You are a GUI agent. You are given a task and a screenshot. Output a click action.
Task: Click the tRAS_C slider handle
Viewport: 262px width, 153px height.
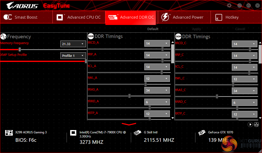click(217, 96)
